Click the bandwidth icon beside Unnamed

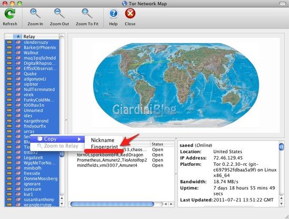pos(9,111)
